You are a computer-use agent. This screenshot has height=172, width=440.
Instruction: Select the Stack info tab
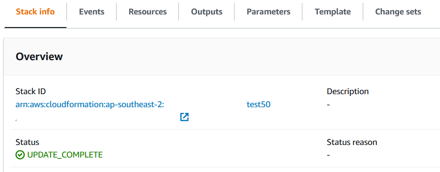36,12
